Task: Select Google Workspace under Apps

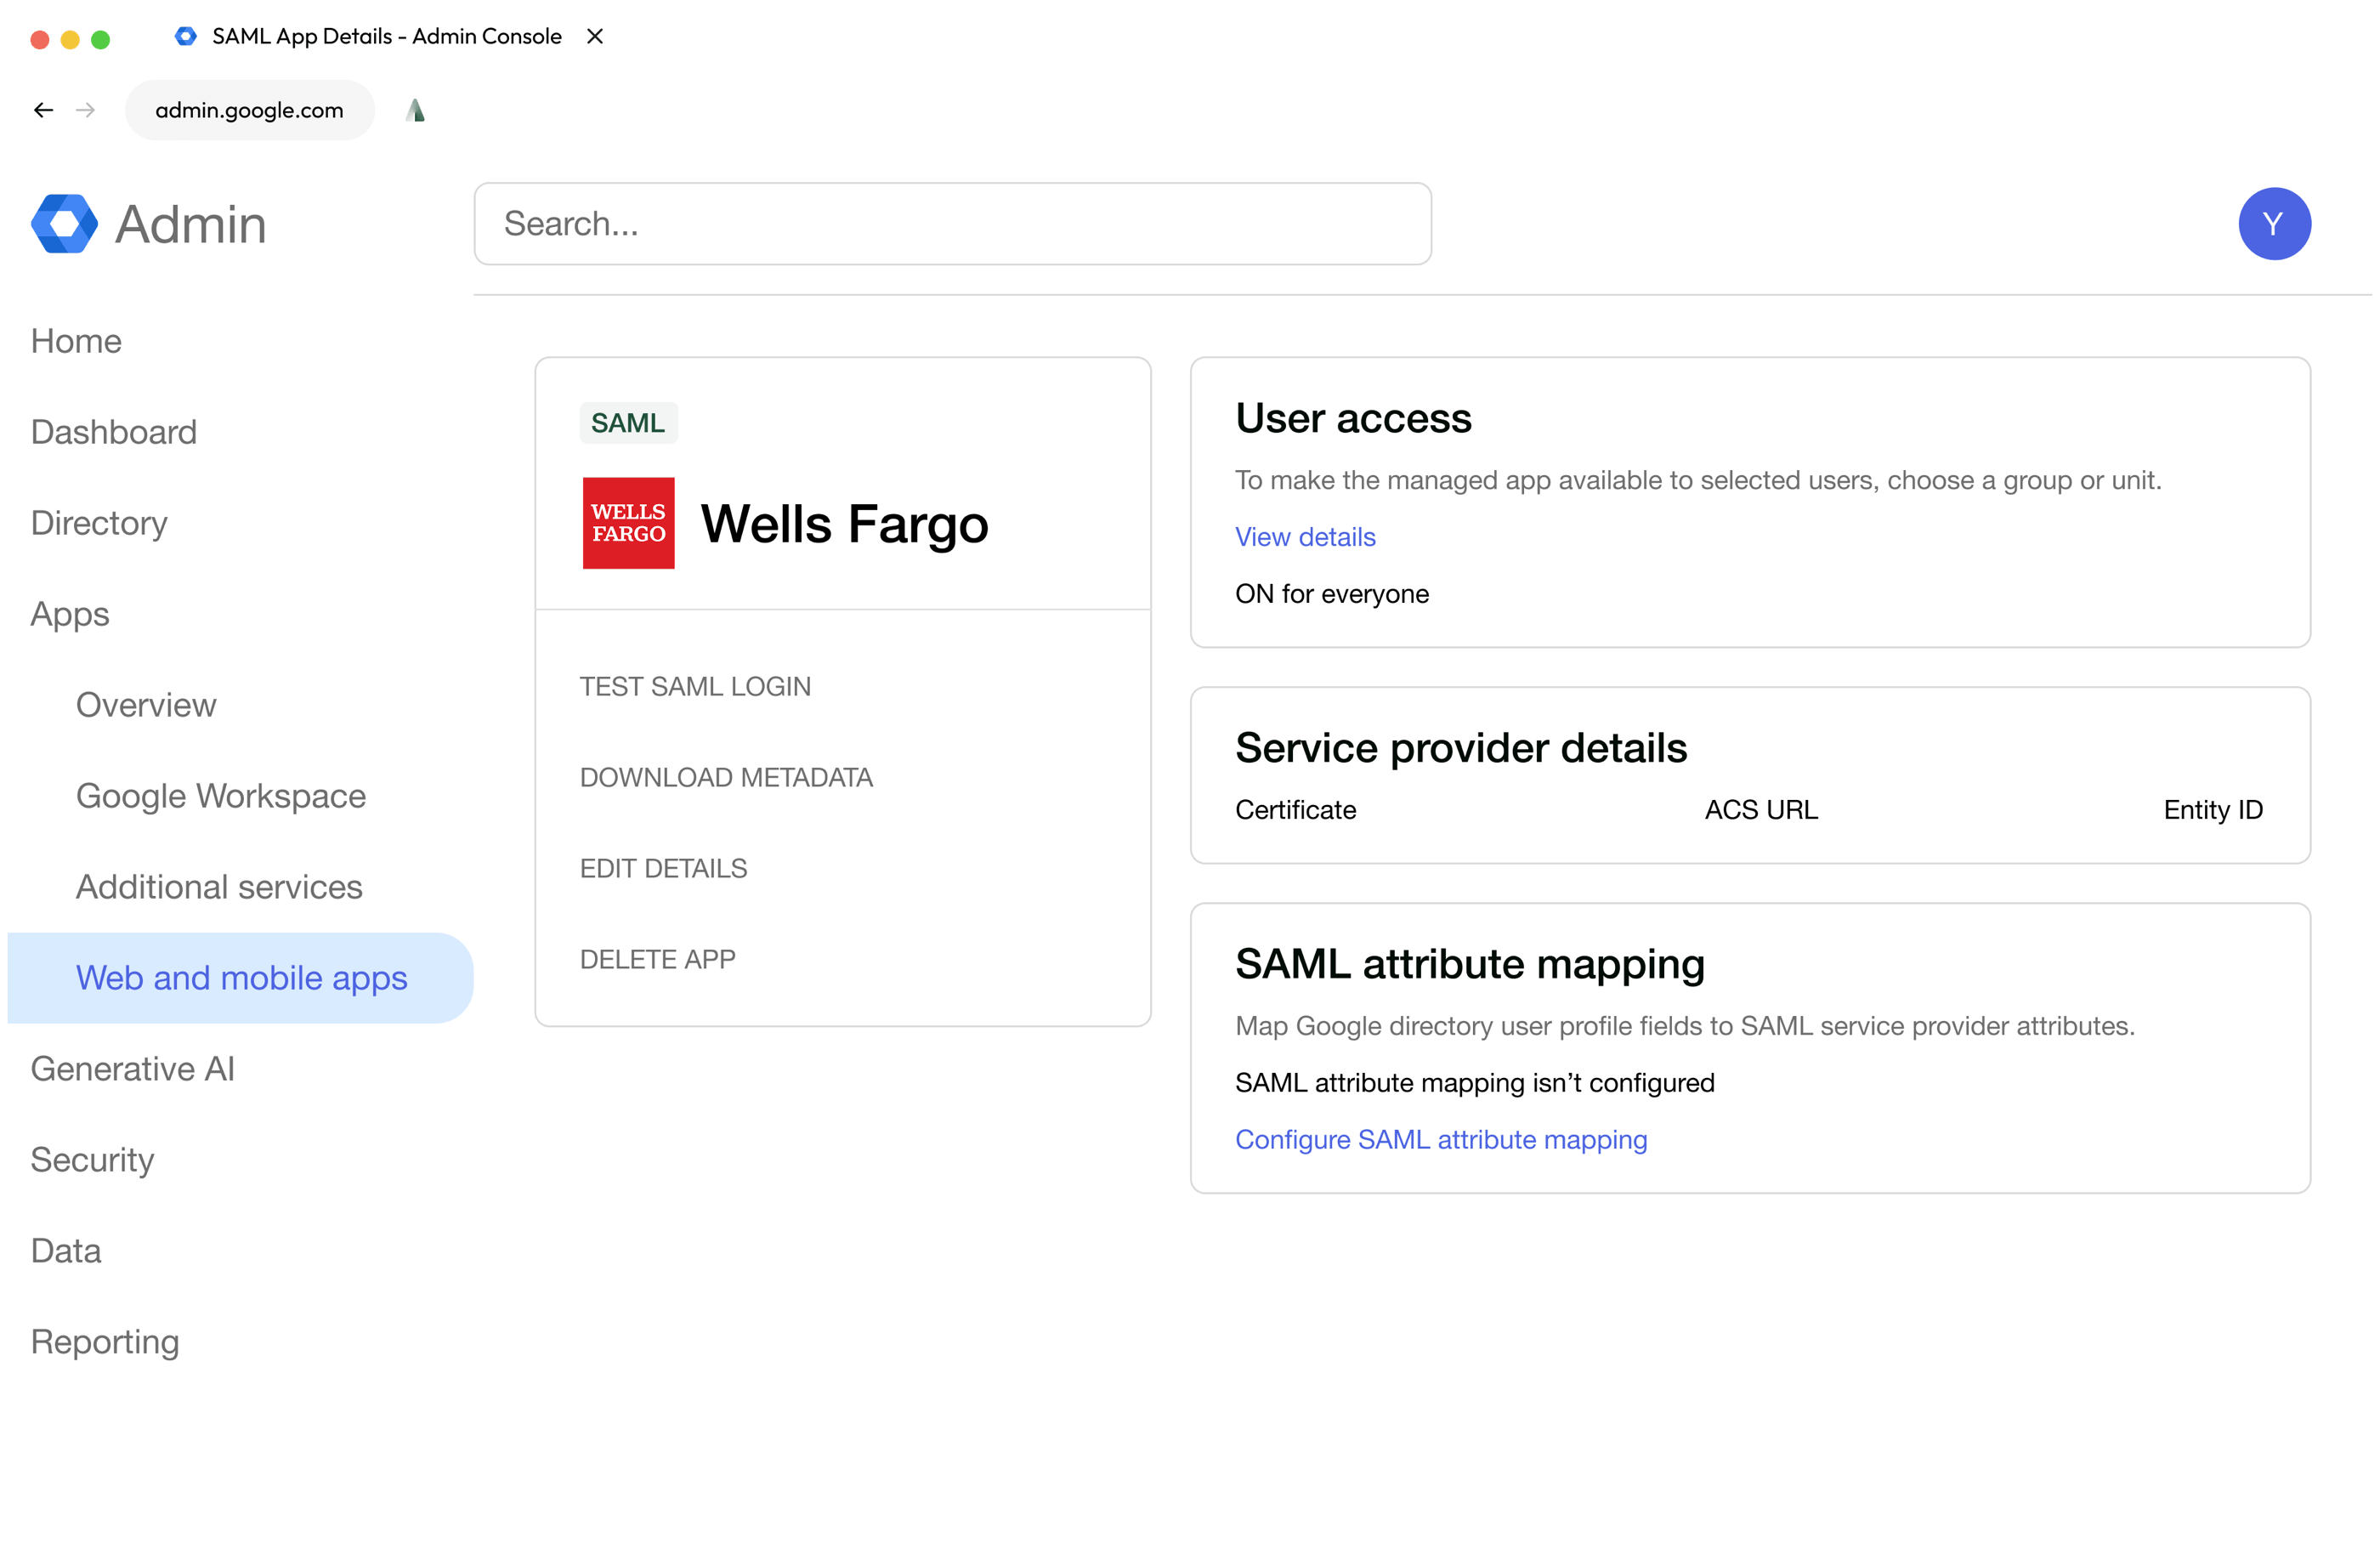Action: pos(221,796)
